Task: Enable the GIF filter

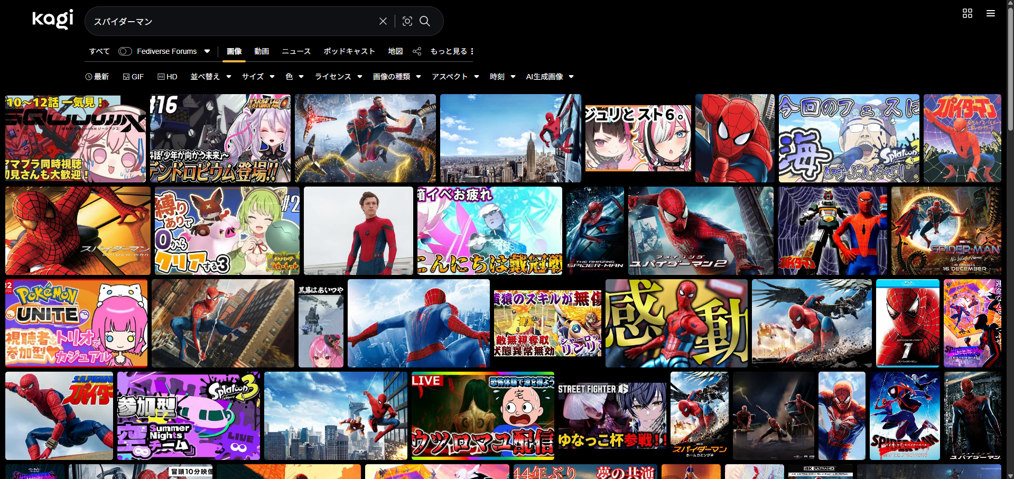Action: click(x=133, y=77)
